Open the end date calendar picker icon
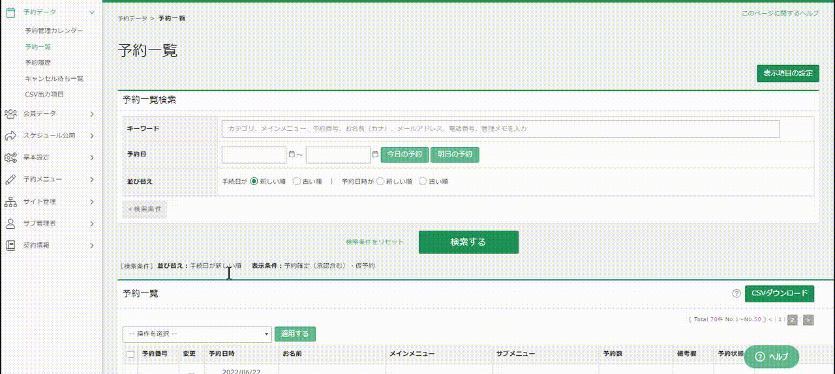The width and height of the screenshot is (835, 374). tap(375, 155)
